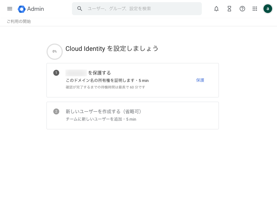Open the Google apps grid launcher
The height and width of the screenshot is (204, 277).
pos(255,9)
